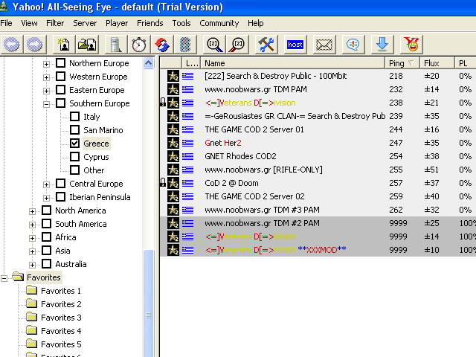Check the Cyprus checkbox
Screen dimensions: 476x357
coord(74,157)
